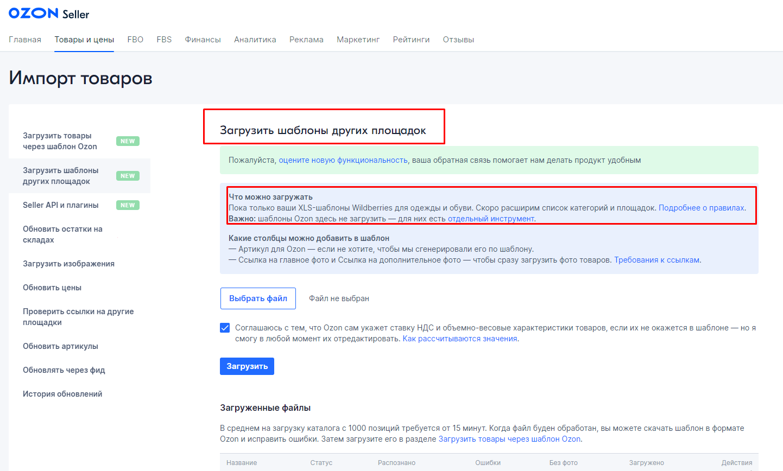The image size is (783, 471).
Task: Click Какие столбцы можно добавить в шаблон
Action: pyautogui.click(x=309, y=238)
